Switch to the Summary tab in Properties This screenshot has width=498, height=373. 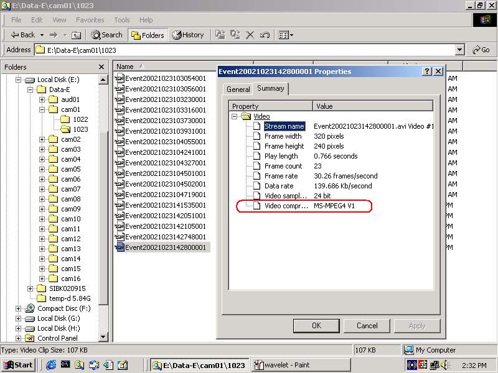271,88
